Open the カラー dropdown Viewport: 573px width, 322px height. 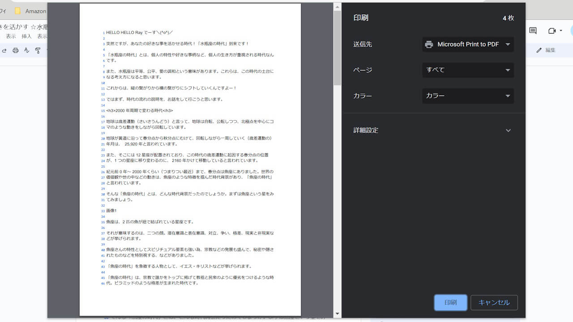(467, 96)
